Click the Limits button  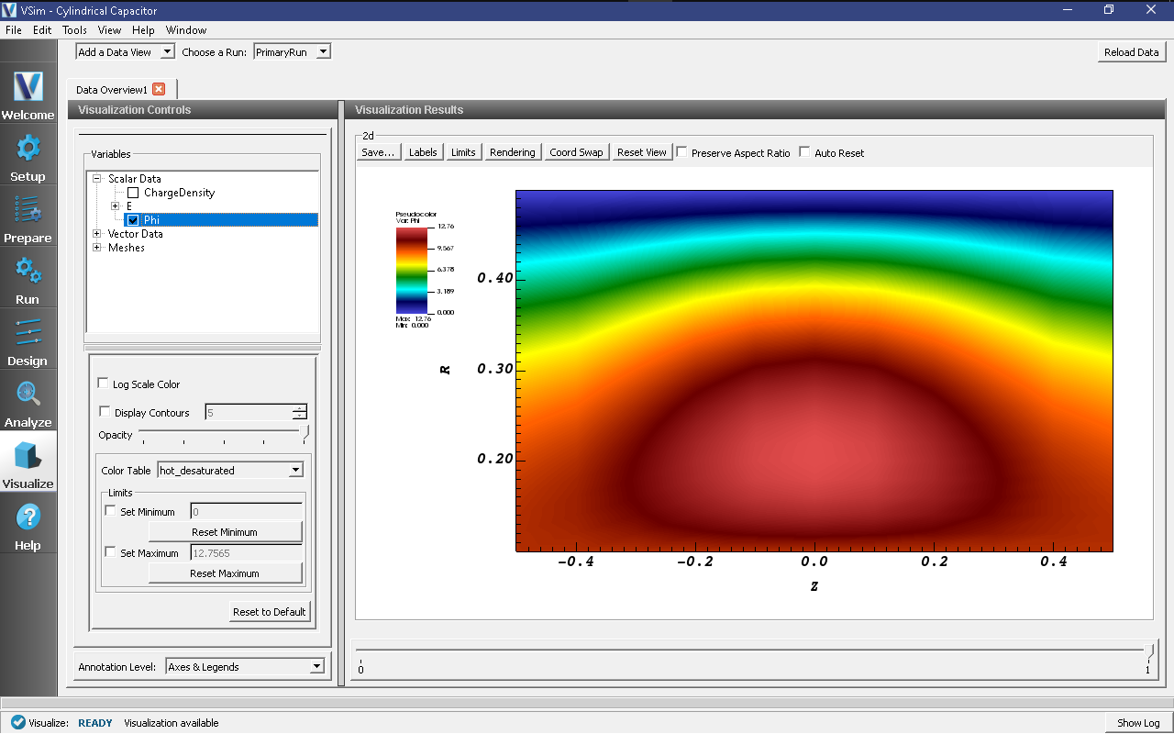click(463, 152)
